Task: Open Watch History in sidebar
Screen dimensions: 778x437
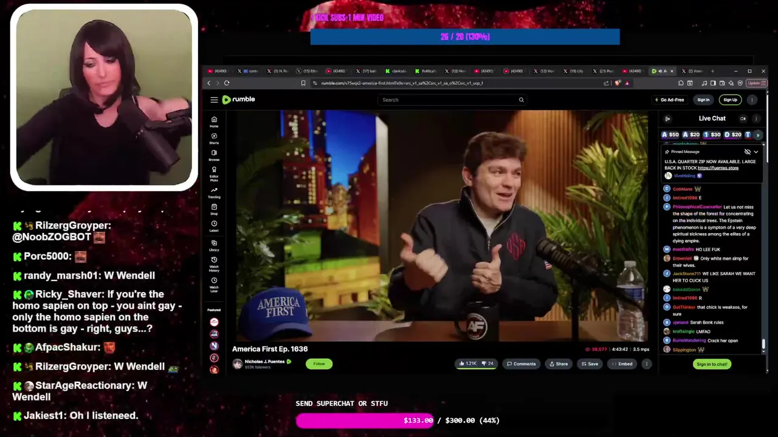Action: pos(214,264)
